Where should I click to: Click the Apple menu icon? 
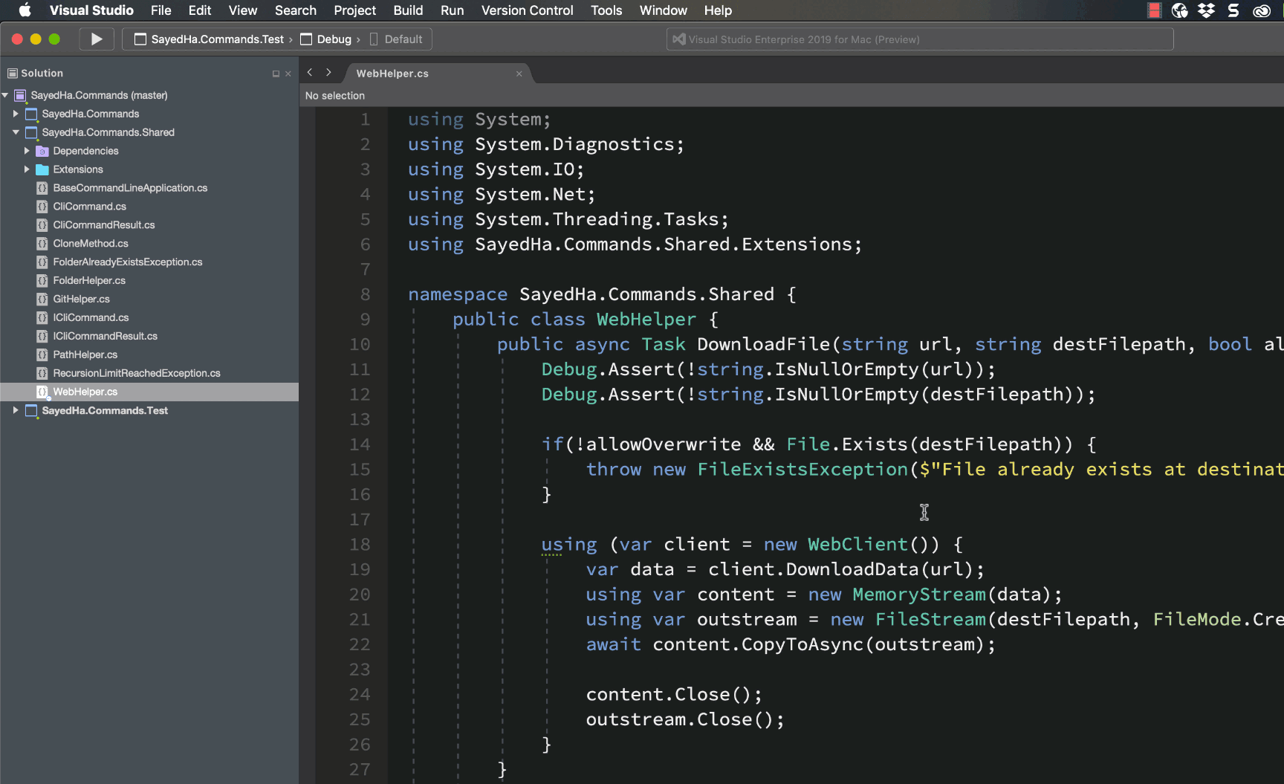tap(25, 10)
